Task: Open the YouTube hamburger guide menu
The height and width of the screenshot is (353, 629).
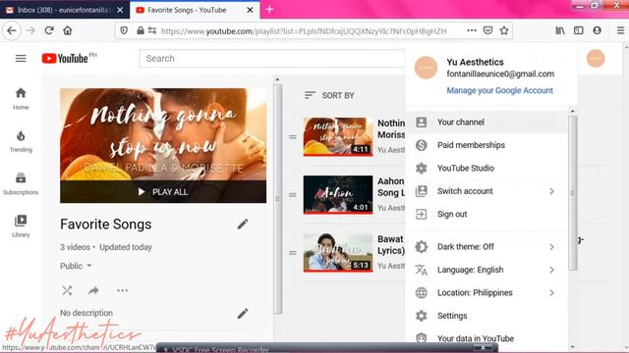Action: [x=21, y=59]
